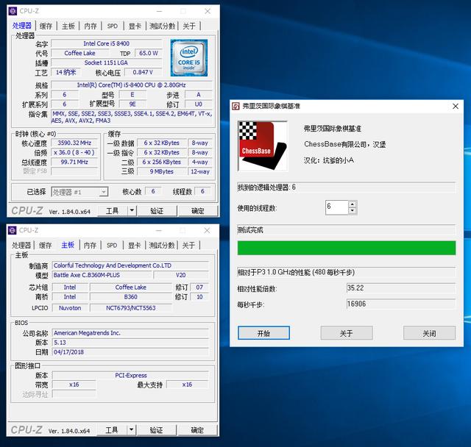The width and height of the screenshot is (471, 447).
Task: Open the SPD tab in bottom CPU-Z window
Action: pyautogui.click(x=112, y=245)
